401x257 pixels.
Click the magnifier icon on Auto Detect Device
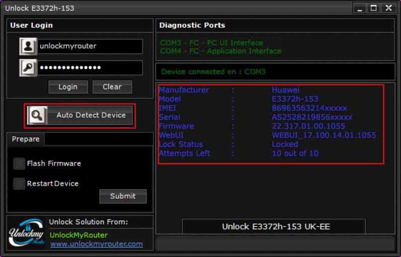pyautogui.click(x=37, y=115)
